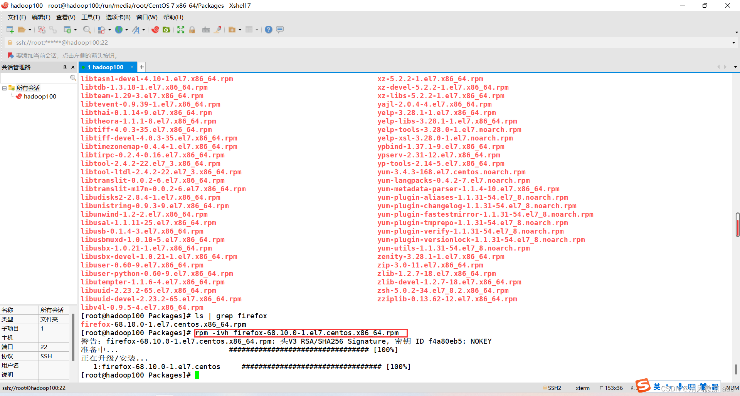This screenshot has width=740, height=396.
Task: Click firefox-68.10.0-1.el7.centos.x86_64.rpm grep result
Action: pos(163,324)
